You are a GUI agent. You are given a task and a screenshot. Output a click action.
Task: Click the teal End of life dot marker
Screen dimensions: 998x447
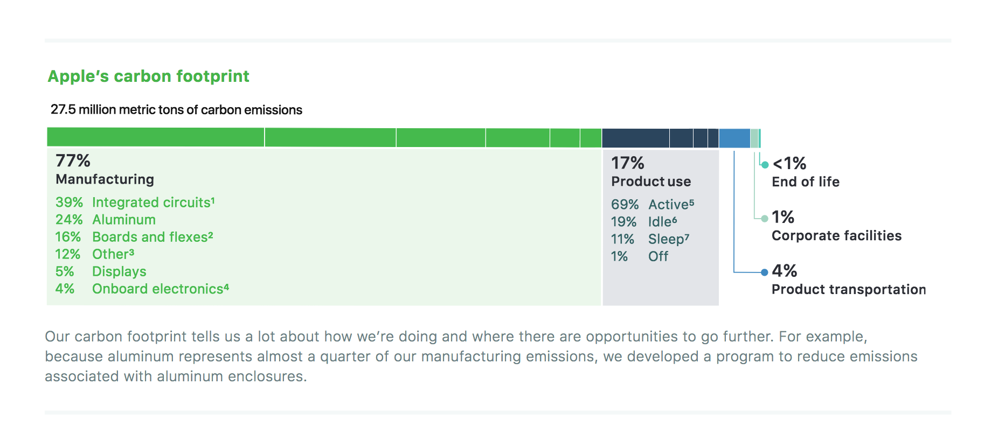point(765,165)
